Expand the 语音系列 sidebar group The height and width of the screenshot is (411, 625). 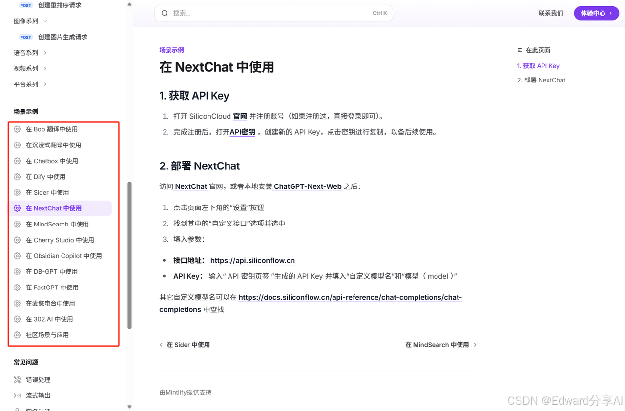pos(30,53)
